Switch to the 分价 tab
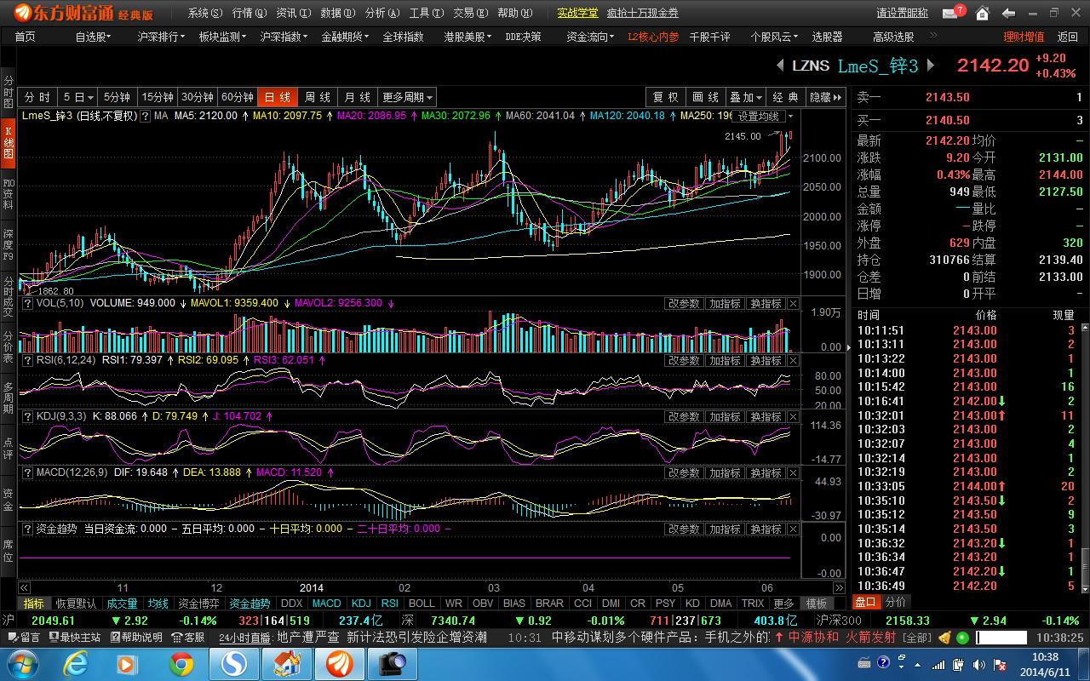 click(x=896, y=602)
